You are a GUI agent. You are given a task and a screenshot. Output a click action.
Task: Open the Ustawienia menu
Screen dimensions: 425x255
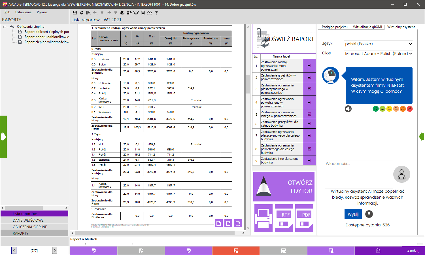23,12
